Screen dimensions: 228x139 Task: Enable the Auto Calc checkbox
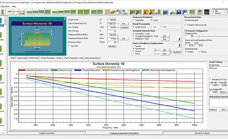tap(69, 46)
